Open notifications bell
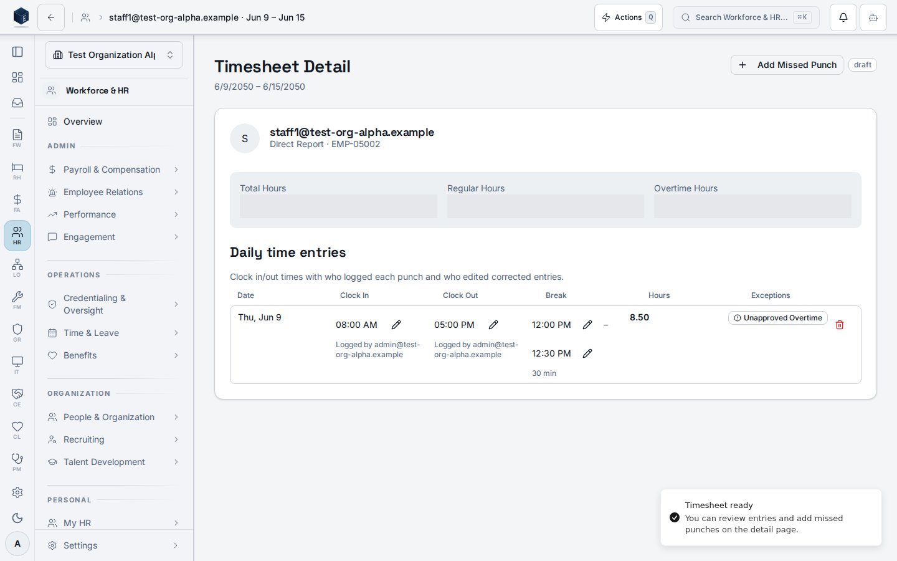Image resolution: width=897 pixels, height=561 pixels. coord(843,17)
